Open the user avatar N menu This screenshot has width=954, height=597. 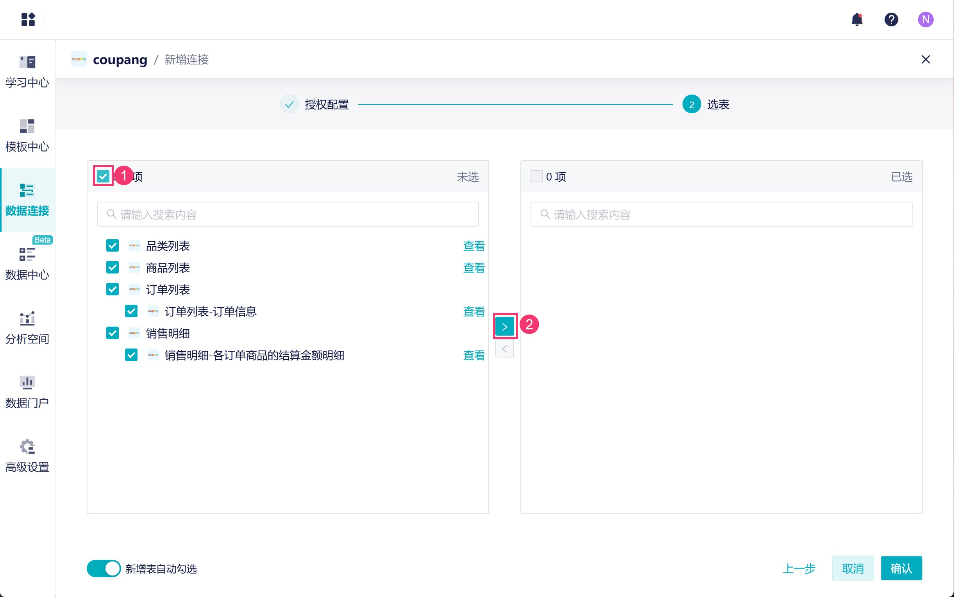pyautogui.click(x=925, y=20)
